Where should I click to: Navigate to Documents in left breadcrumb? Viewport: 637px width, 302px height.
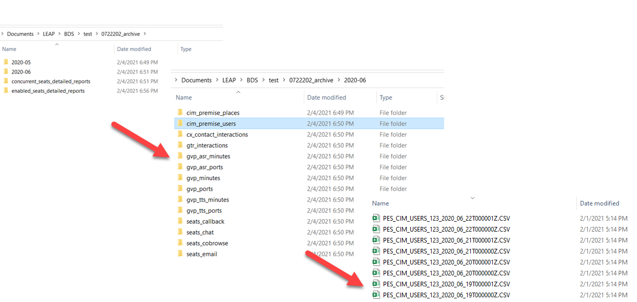coord(20,34)
